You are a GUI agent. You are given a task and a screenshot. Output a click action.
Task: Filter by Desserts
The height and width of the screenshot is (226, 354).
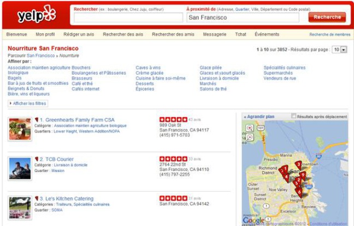[x=145, y=83]
